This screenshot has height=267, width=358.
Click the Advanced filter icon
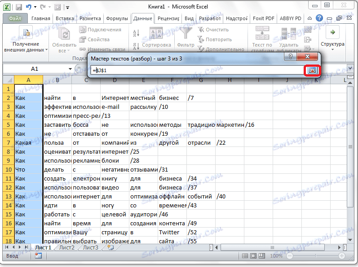pyautogui.click(x=201, y=49)
